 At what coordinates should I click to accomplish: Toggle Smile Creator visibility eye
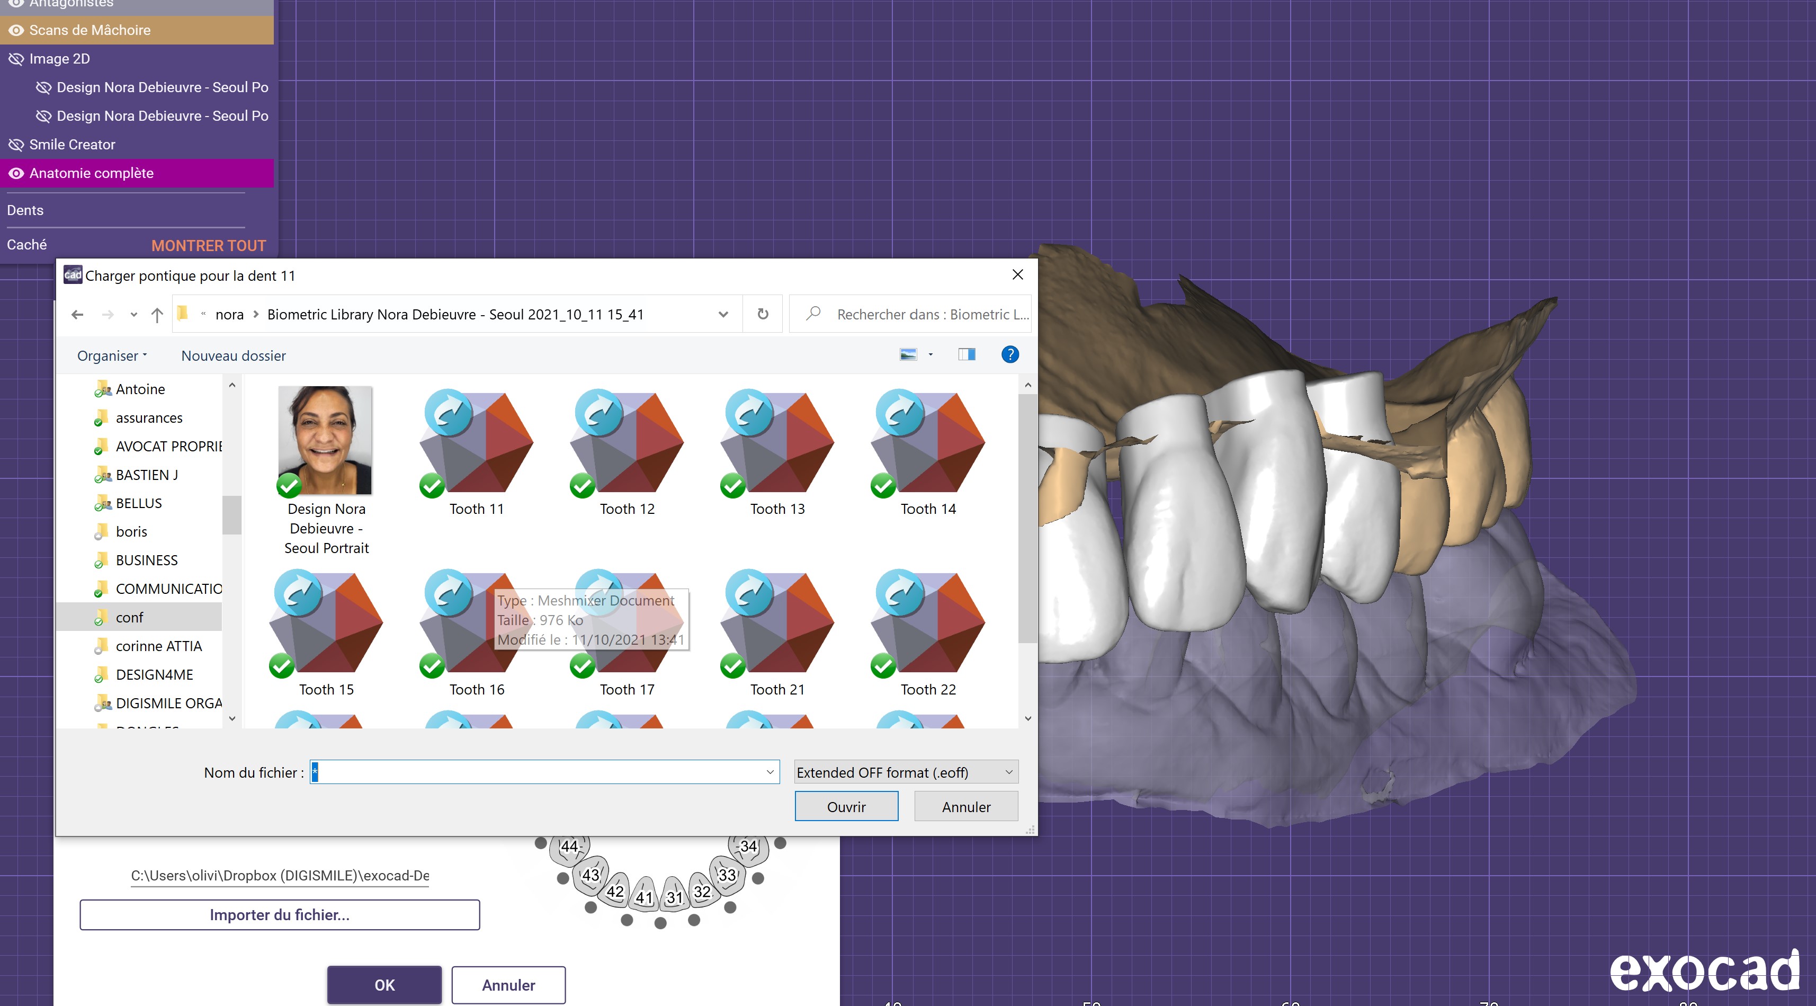click(16, 145)
